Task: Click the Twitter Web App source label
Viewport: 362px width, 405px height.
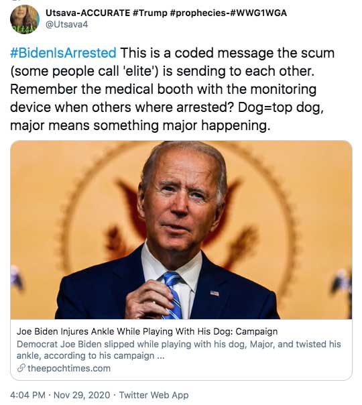Action: 154,395
